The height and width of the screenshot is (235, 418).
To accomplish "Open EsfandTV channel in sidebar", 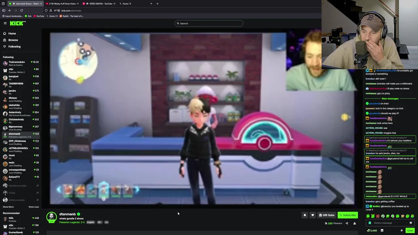I will click(x=21, y=178).
